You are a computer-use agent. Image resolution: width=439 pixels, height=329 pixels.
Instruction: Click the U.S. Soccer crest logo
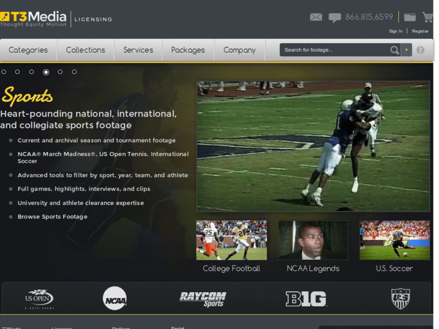coord(401,299)
